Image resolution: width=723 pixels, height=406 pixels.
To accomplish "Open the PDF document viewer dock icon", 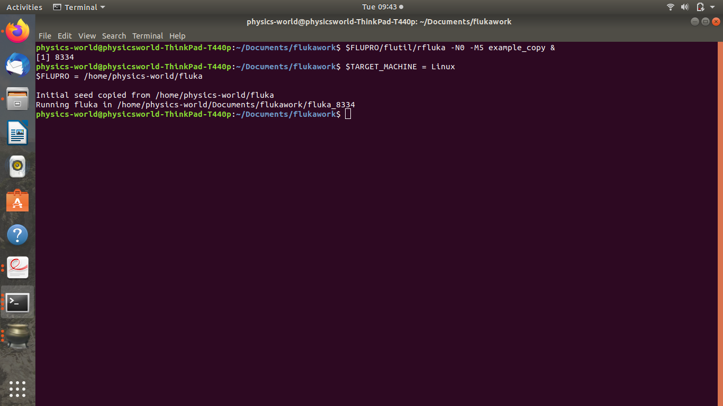I will tap(17, 268).
